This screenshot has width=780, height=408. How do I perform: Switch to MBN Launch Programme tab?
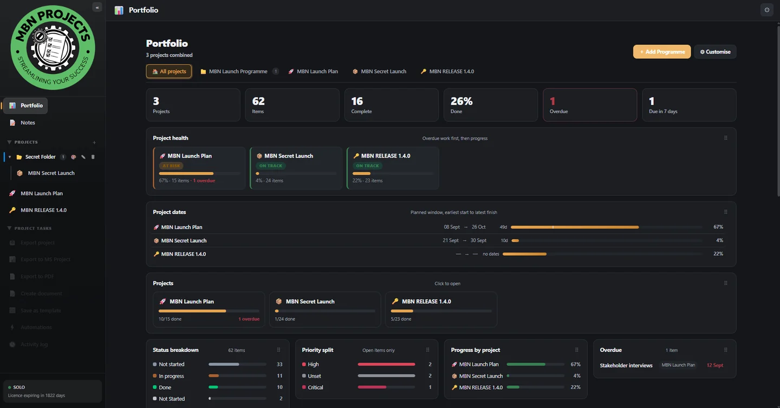click(239, 72)
